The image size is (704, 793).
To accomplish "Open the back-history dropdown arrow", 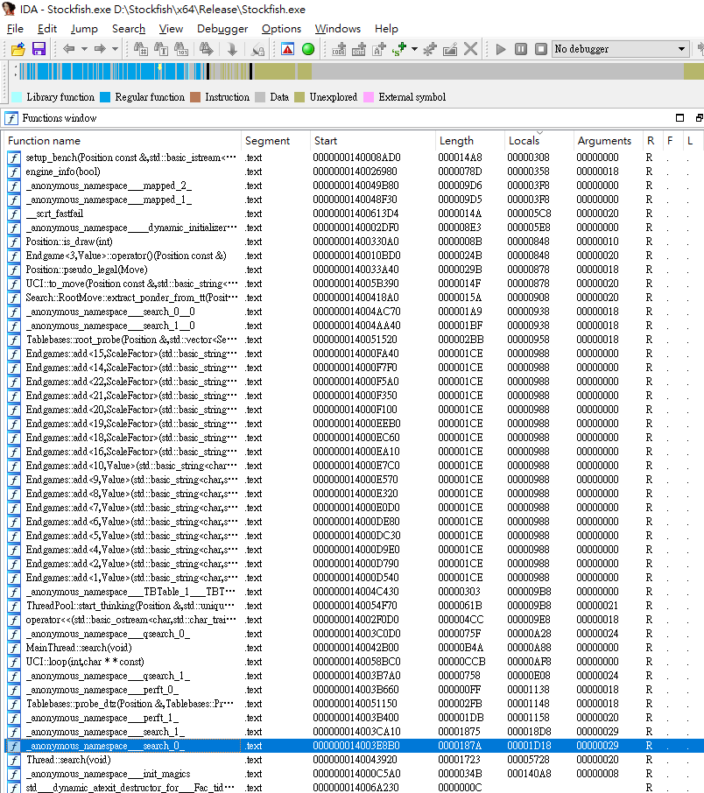I will click(84, 49).
